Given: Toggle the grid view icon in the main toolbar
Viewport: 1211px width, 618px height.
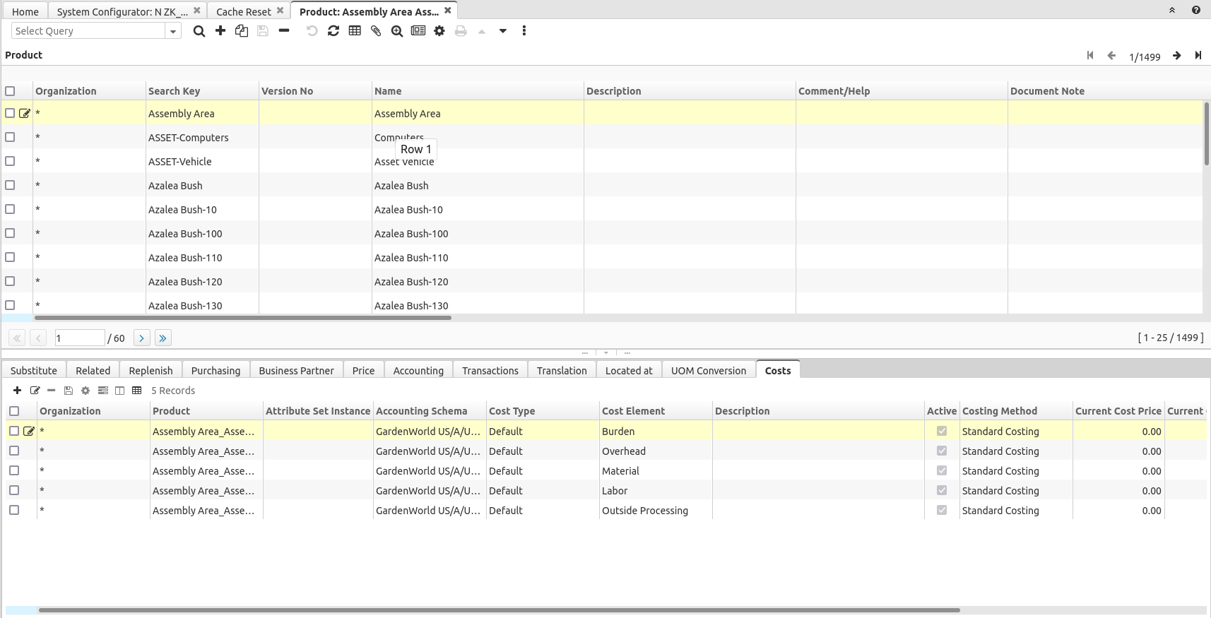Looking at the screenshot, I should pyautogui.click(x=355, y=31).
